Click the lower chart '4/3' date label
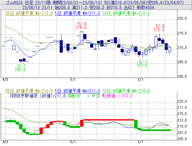This screenshot has height=146, width=192. tap(5, 142)
